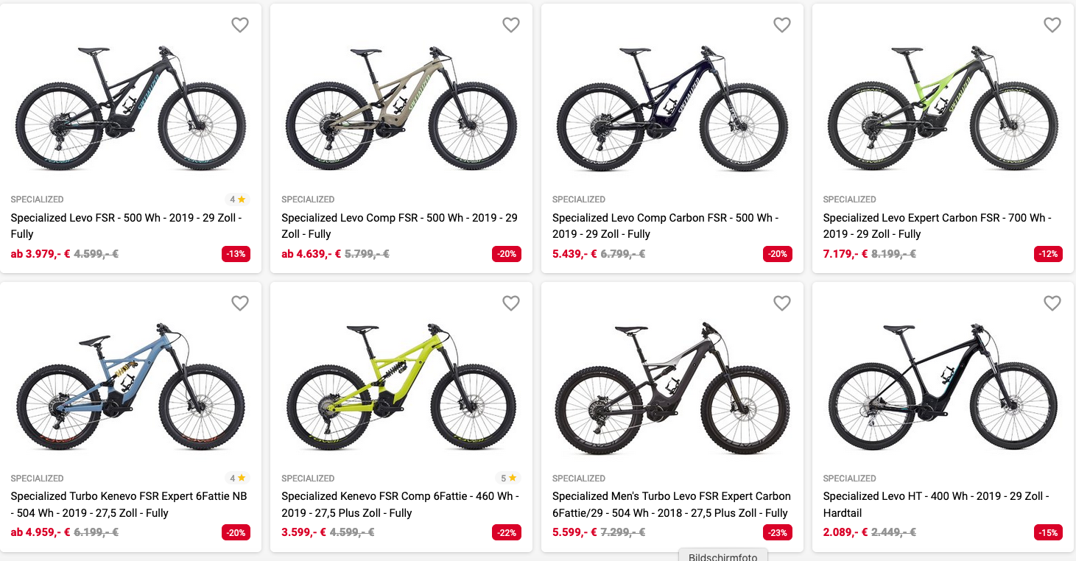Click the blue Turbo Kenevo bike image
The image size is (1076, 561).
pyautogui.click(x=130, y=387)
